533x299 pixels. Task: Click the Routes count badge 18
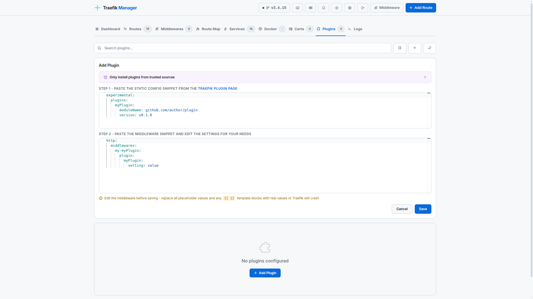coord(148,29)
